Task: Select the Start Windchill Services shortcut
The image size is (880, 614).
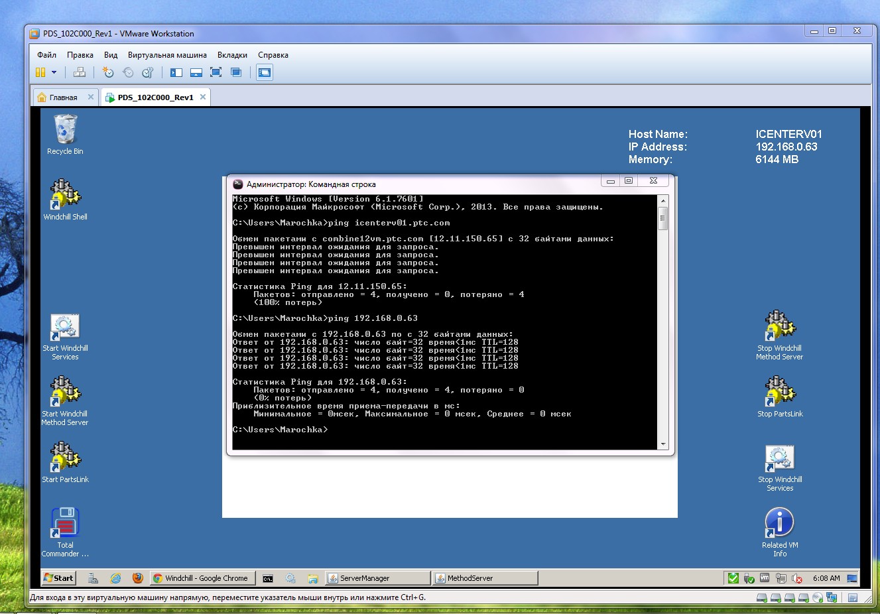Action: pyautogui.click(x=65, y=337)
